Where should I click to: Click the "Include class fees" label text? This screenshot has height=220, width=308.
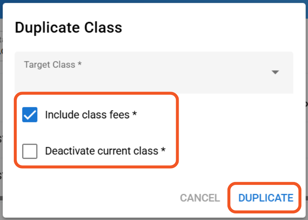[x=87, y=115]
